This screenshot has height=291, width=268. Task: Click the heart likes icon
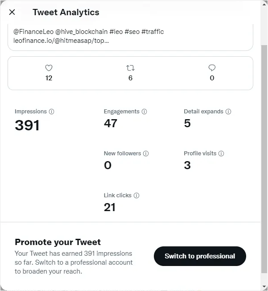[x=49, y=68]
